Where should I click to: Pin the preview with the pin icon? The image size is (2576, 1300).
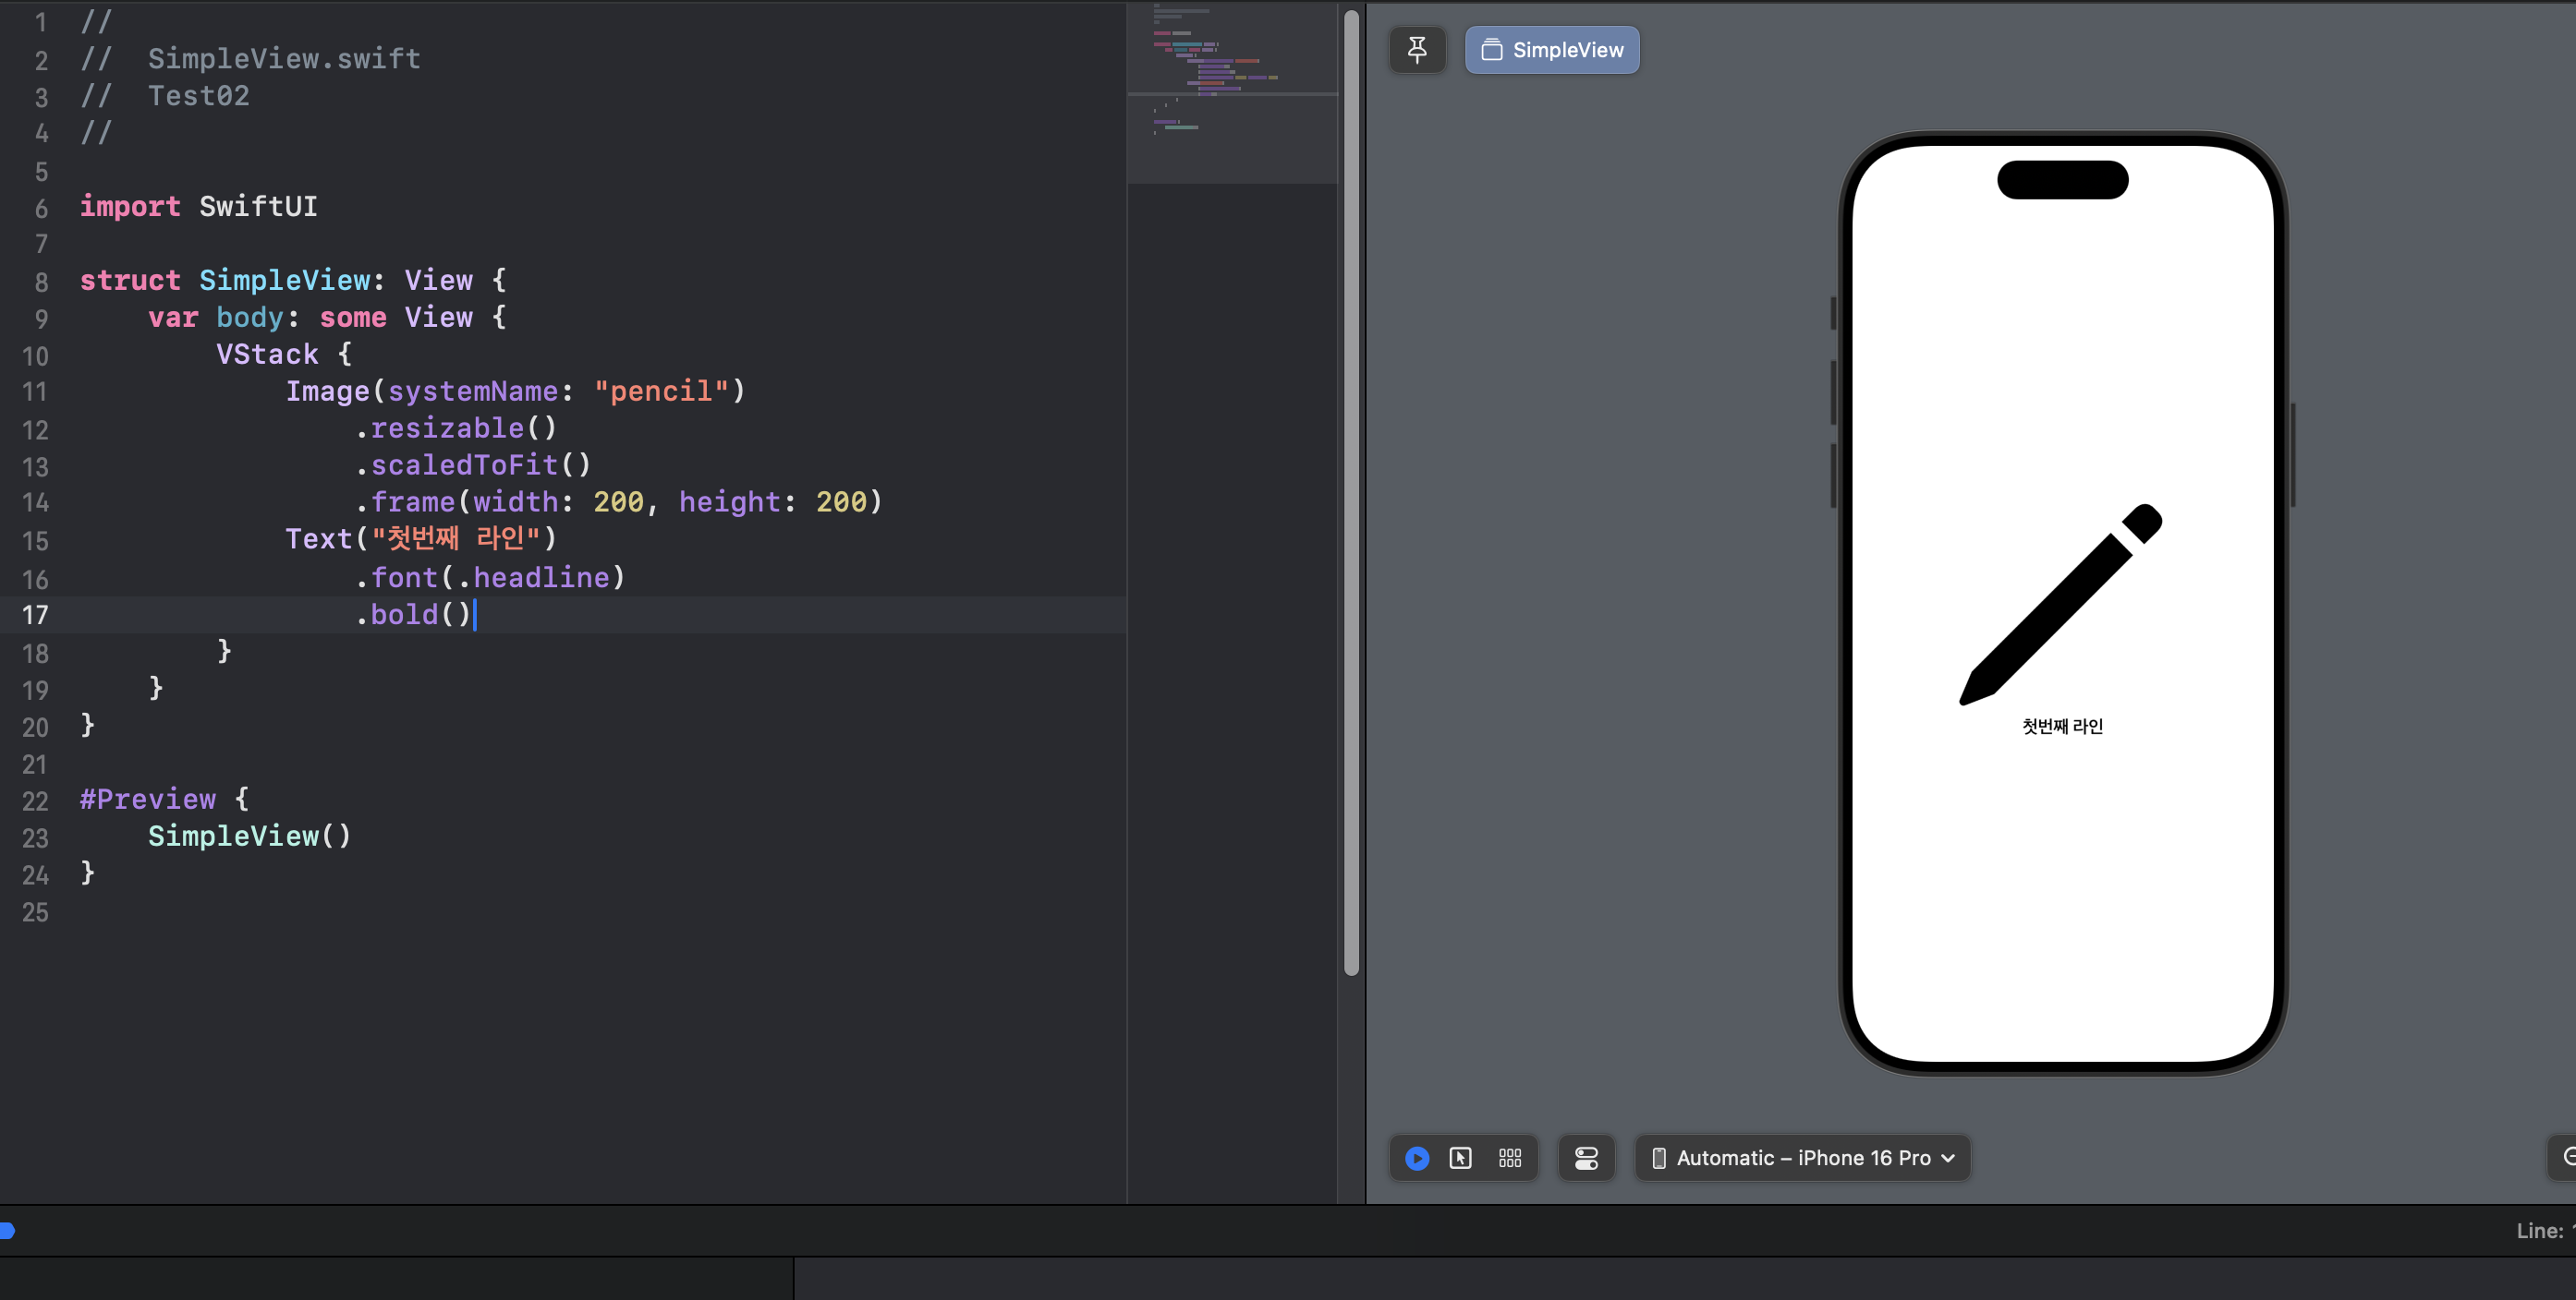click(1417, 49)
